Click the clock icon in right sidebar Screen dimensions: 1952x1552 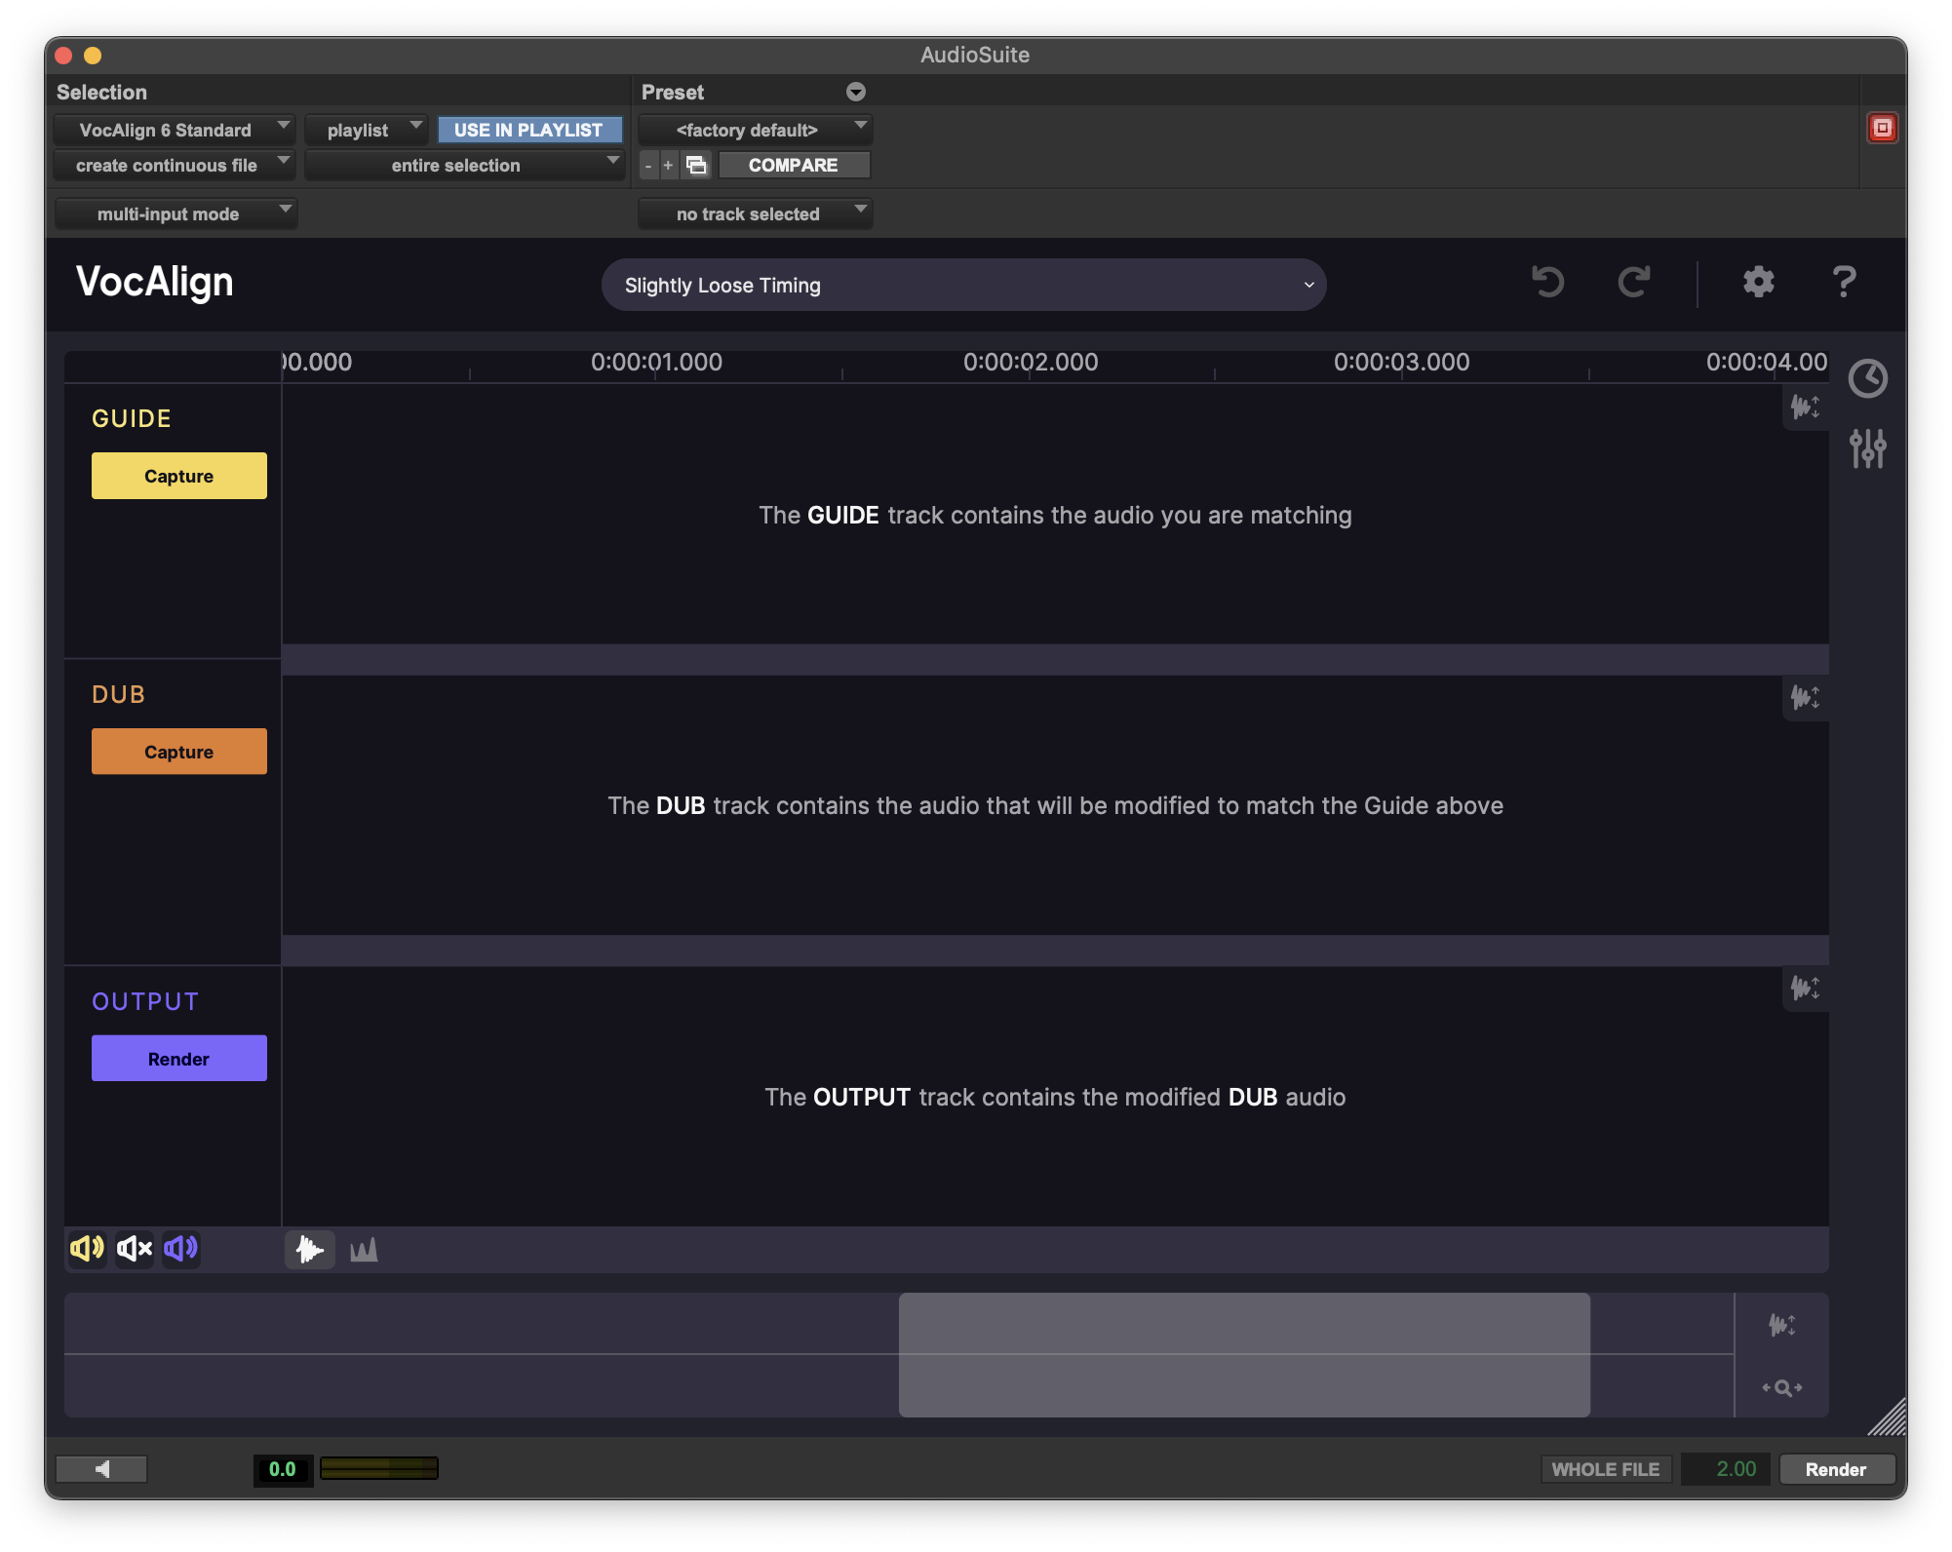click(1867, 378)
